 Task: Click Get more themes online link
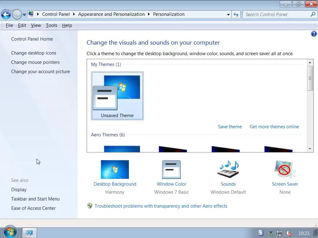point(274,127)
